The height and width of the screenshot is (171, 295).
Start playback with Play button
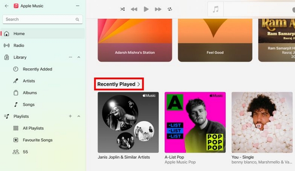pos(146,9)
